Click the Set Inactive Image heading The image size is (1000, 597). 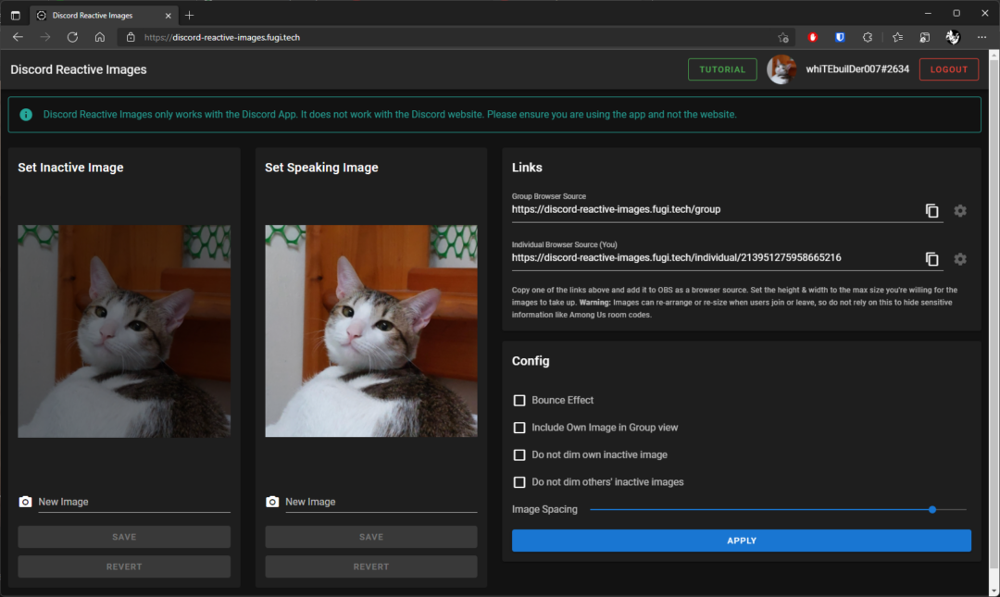[x=70, y=168]
